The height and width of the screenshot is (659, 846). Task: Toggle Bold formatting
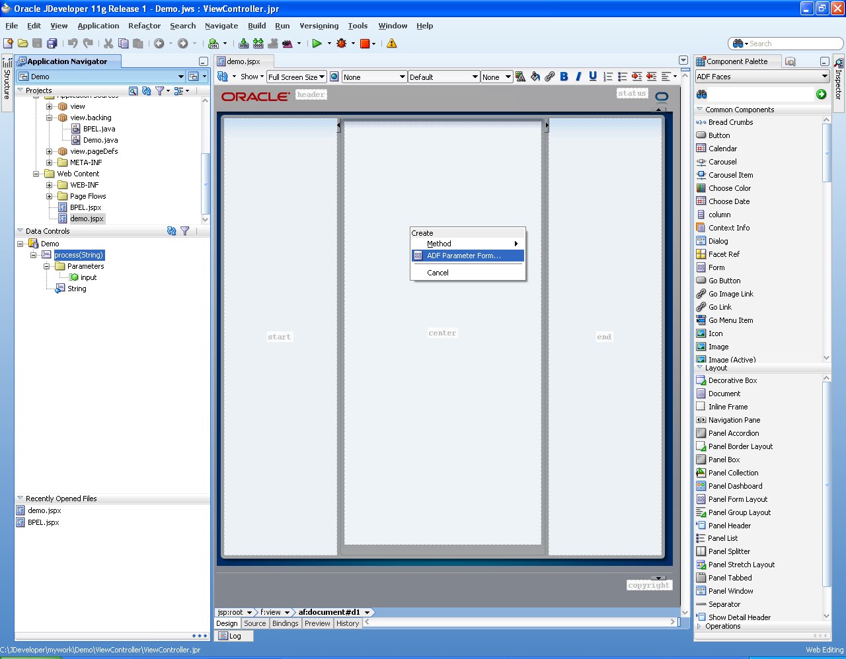point(564,77)
